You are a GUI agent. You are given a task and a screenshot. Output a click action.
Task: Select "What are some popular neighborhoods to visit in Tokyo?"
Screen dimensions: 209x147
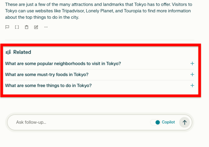(63, 64)
